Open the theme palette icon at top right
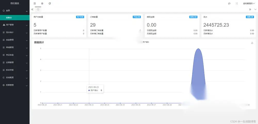 pyautogui.click(x=229, y=3)
